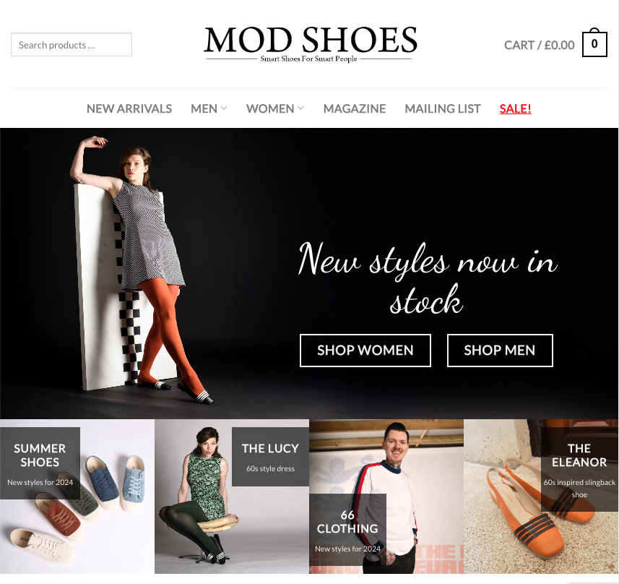The height and width of the screenshot is (584, 619).
Task: Click the Mod Shoes logo
Action: 311,44
